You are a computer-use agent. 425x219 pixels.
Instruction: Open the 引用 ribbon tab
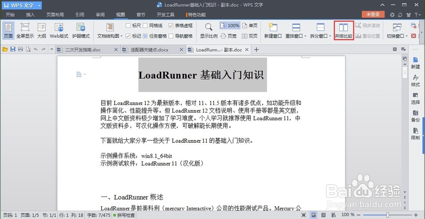[x=80, y=14]
